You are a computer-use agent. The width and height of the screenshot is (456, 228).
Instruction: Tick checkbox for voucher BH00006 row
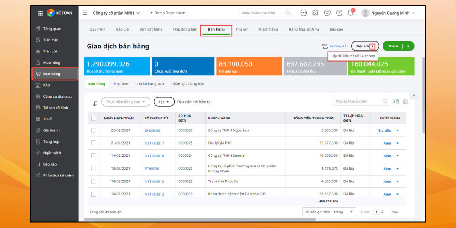[94, 130]
